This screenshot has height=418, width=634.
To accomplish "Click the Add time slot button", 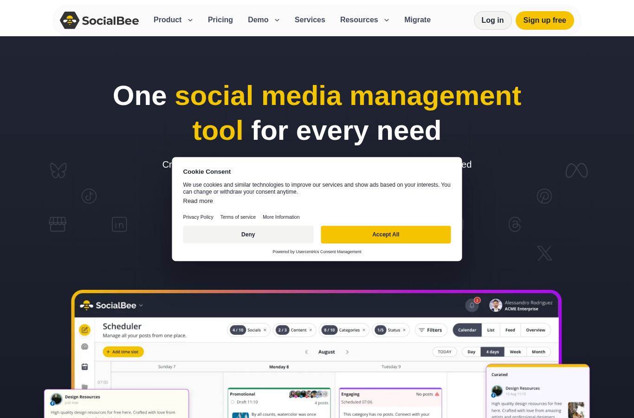I will 123,352.
